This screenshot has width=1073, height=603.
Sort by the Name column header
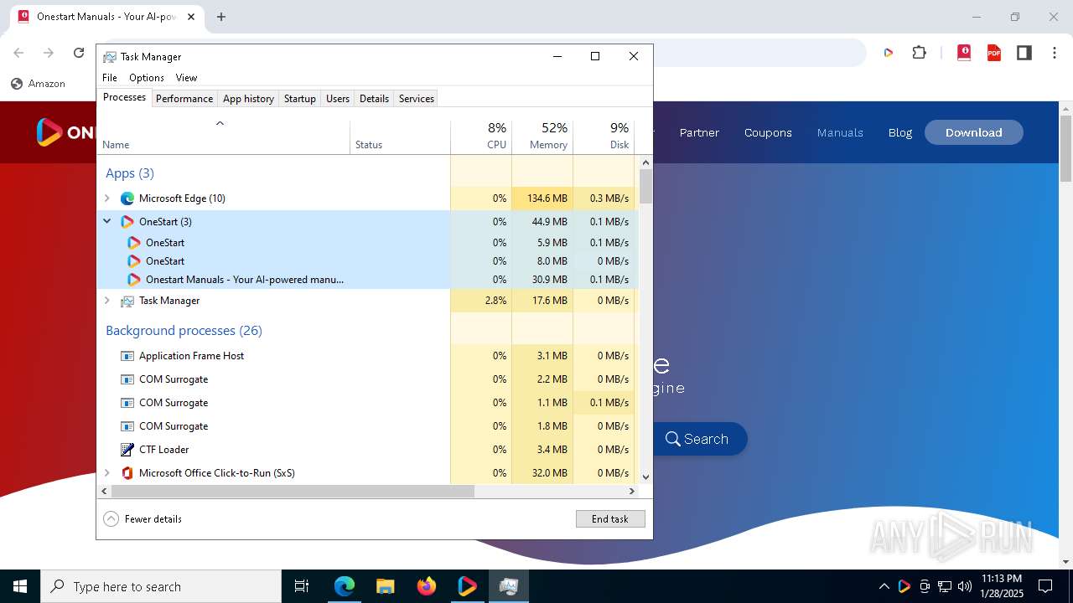(x=224, y=136)
